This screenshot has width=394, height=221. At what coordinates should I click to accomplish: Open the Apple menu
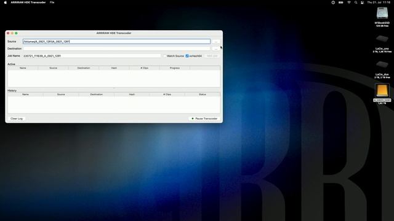(6, 2)
